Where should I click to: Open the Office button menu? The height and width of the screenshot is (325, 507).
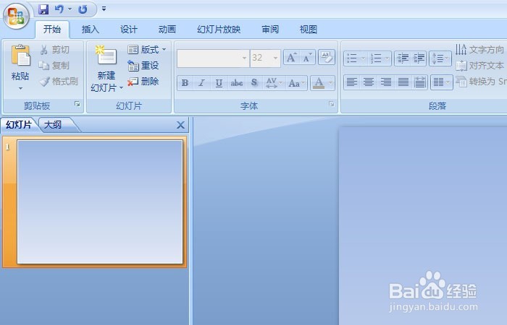pos(16,16)
